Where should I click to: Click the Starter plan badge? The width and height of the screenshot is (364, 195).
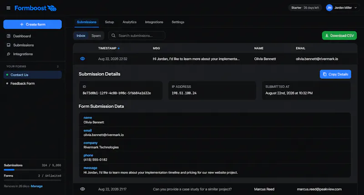click(x=305, y=8)
